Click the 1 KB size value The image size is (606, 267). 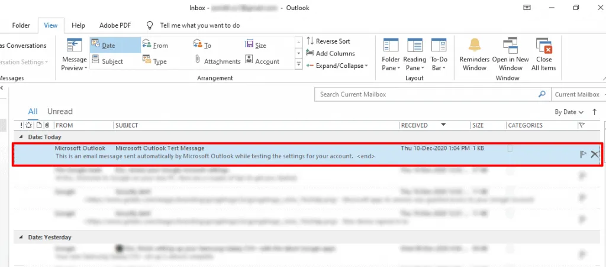tap(478, 148)
